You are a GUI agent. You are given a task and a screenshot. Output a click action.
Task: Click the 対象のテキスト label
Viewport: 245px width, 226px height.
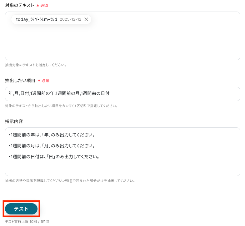pos(19,6)
